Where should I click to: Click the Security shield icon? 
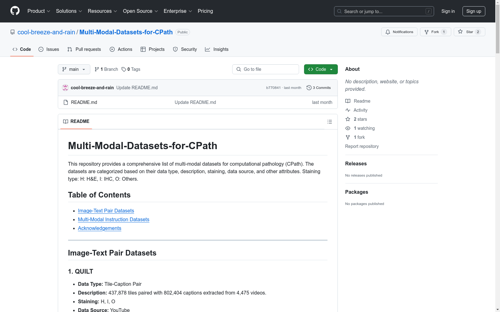[x=175, y=49]
